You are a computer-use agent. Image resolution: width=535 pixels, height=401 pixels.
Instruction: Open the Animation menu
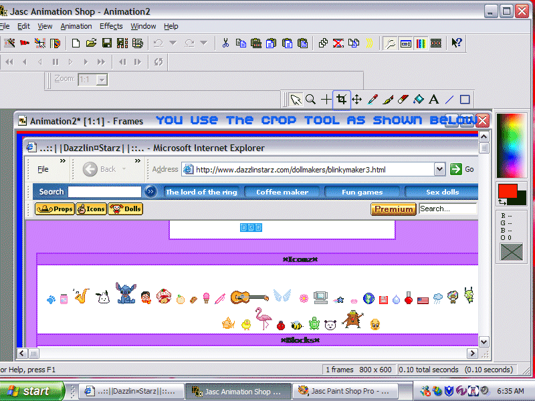76,26
